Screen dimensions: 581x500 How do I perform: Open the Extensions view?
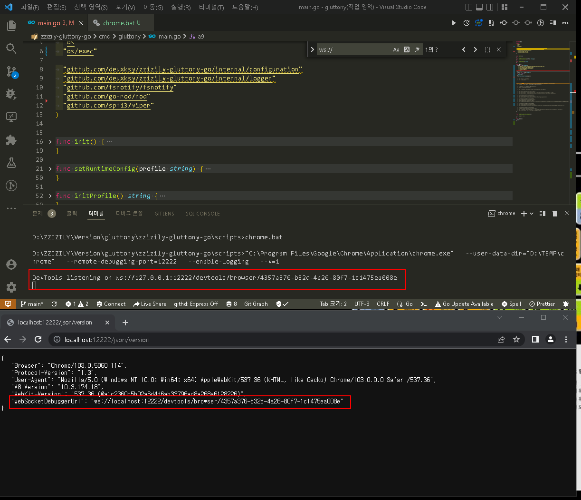coord(11,140)
